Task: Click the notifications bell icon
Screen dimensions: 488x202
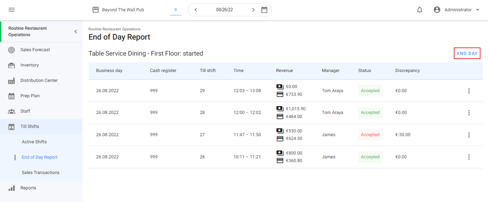Action: click(420, 10)
